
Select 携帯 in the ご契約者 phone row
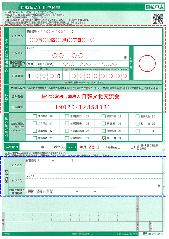click(x=30, y=191)
